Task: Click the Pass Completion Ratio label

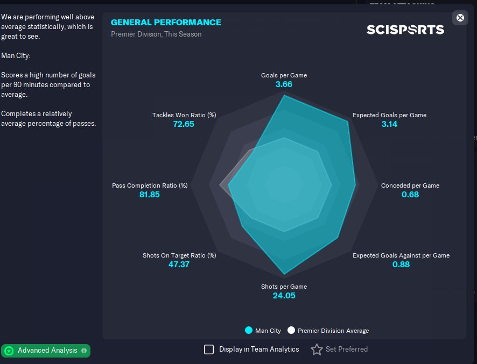Action: [150, 185]
